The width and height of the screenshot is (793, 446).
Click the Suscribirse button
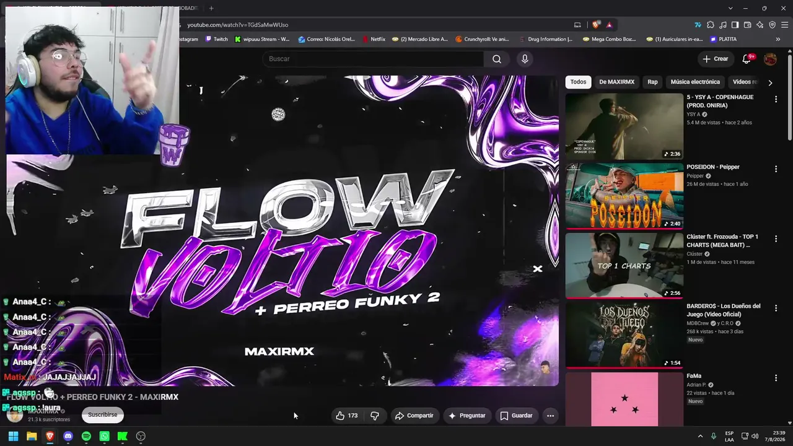(x=102, y=415)
